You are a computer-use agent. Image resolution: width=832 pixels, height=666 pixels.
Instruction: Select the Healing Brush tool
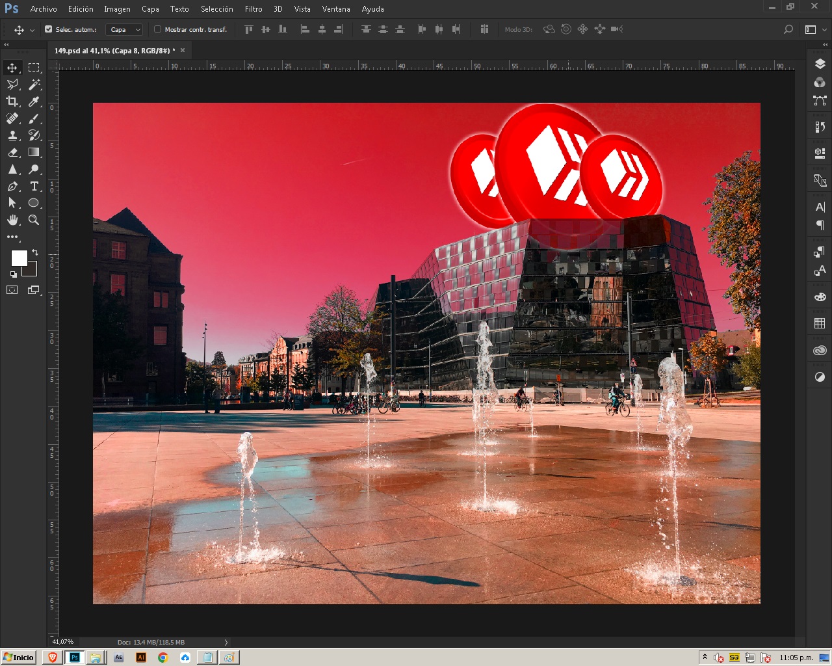click(12, 118)
